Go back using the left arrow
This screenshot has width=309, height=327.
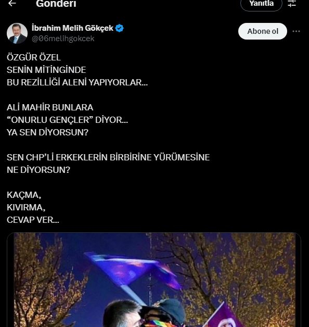[12, 3]
